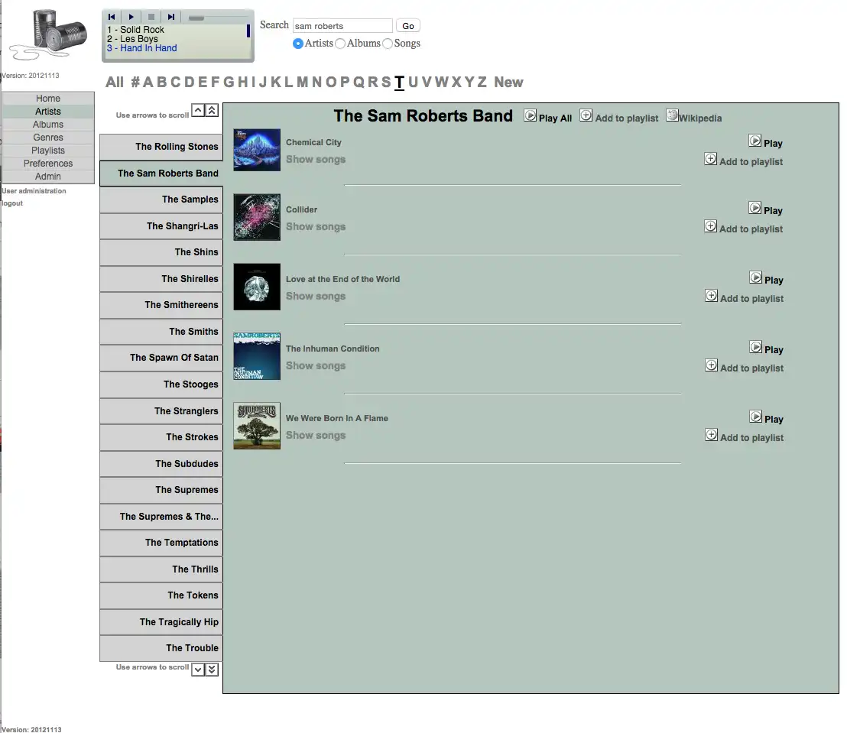Select The Stooges in artist list

(161, 384)
